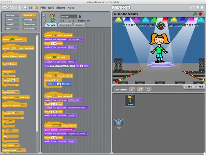Click the repeat until block
Viewport: 206px width, 155px height.
tap(14, 150)
